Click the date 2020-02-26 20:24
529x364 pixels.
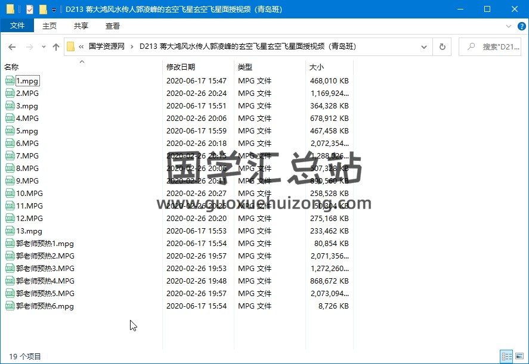point(196,93)
